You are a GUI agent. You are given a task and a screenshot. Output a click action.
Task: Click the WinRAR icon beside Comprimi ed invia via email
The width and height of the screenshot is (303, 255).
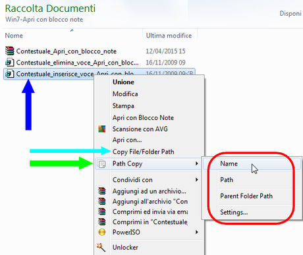102,212
